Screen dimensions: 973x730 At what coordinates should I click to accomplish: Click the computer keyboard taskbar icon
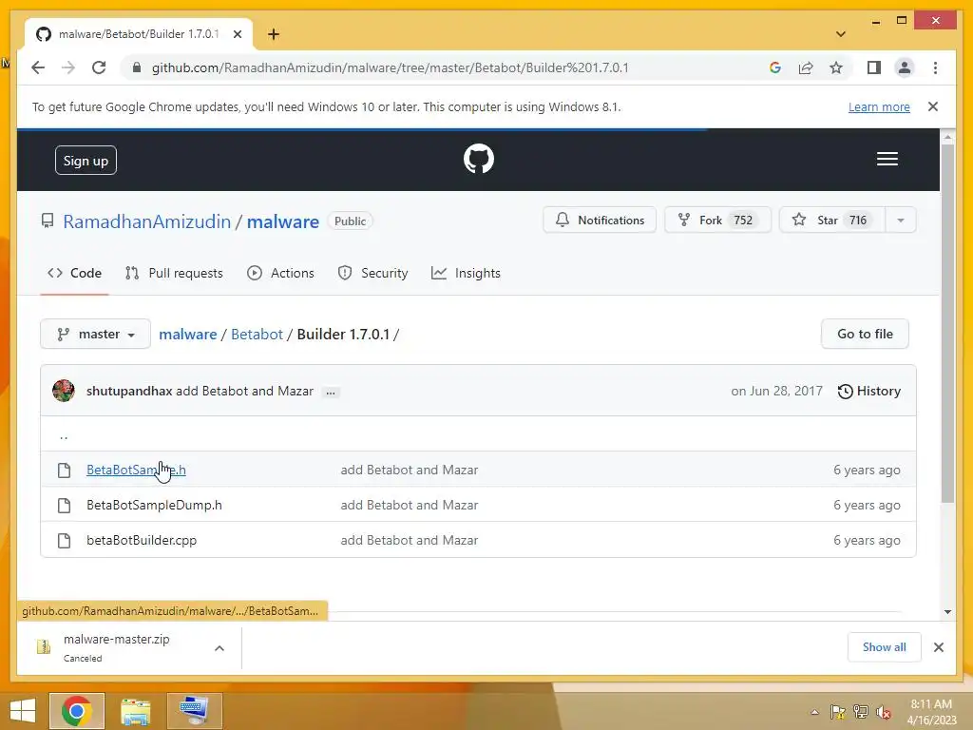194,711
